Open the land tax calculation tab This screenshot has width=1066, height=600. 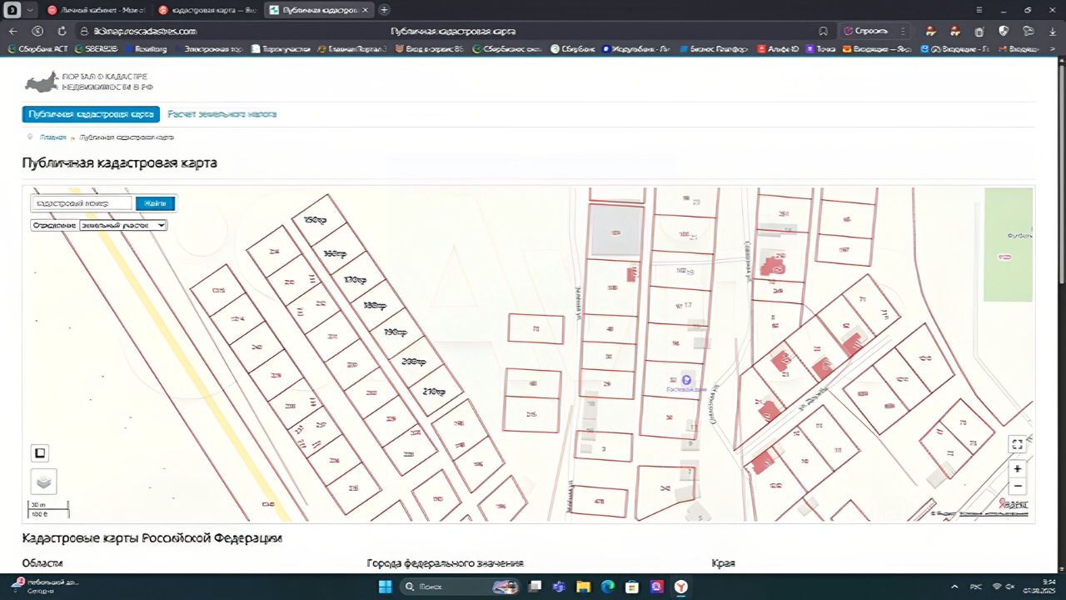point(222,114)
